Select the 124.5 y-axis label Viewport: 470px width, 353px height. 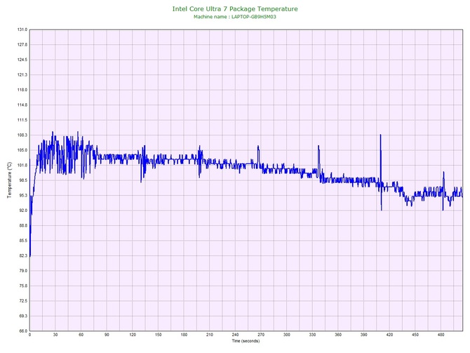(22, 60)
